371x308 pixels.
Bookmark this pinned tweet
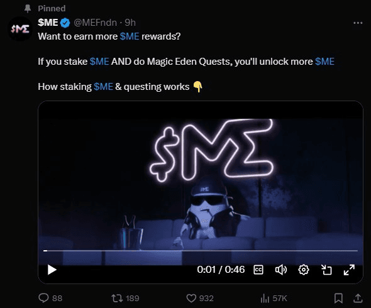tap(338, 298)
